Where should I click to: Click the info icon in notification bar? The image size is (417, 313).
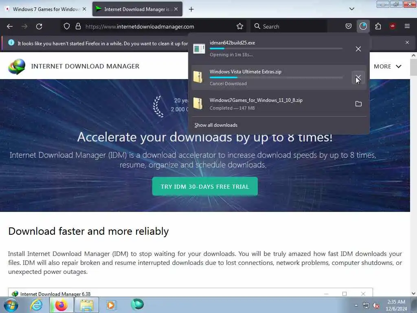click(x=11, y=42)
